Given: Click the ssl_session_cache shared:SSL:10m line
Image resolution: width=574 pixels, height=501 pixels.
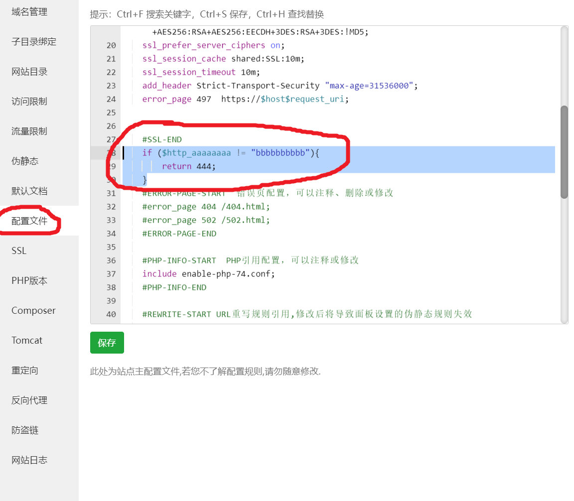Looking at the screenshot, I should [x=223, y=59].
